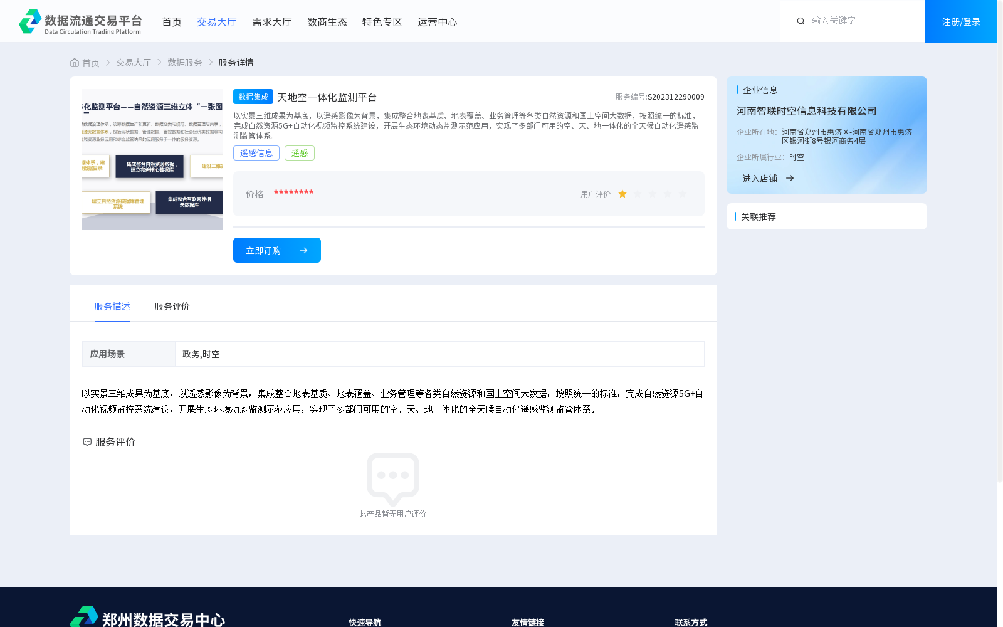The image size is (1003, 627).
Task: Click the green 遥感 tag
Action: pos(300,153)
